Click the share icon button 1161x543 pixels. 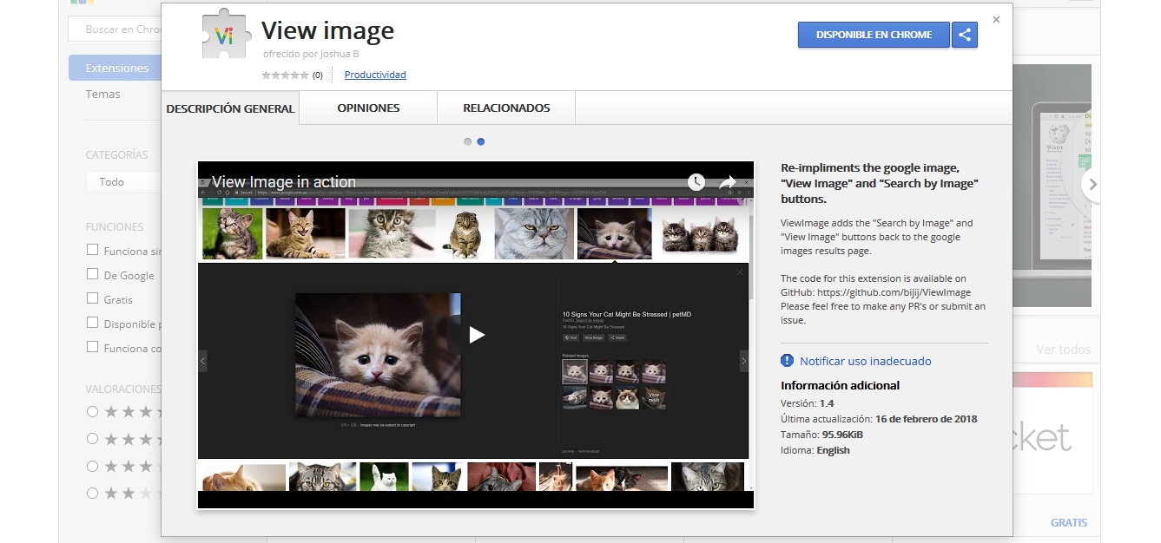pyautogui.click(x=965, y=35)
